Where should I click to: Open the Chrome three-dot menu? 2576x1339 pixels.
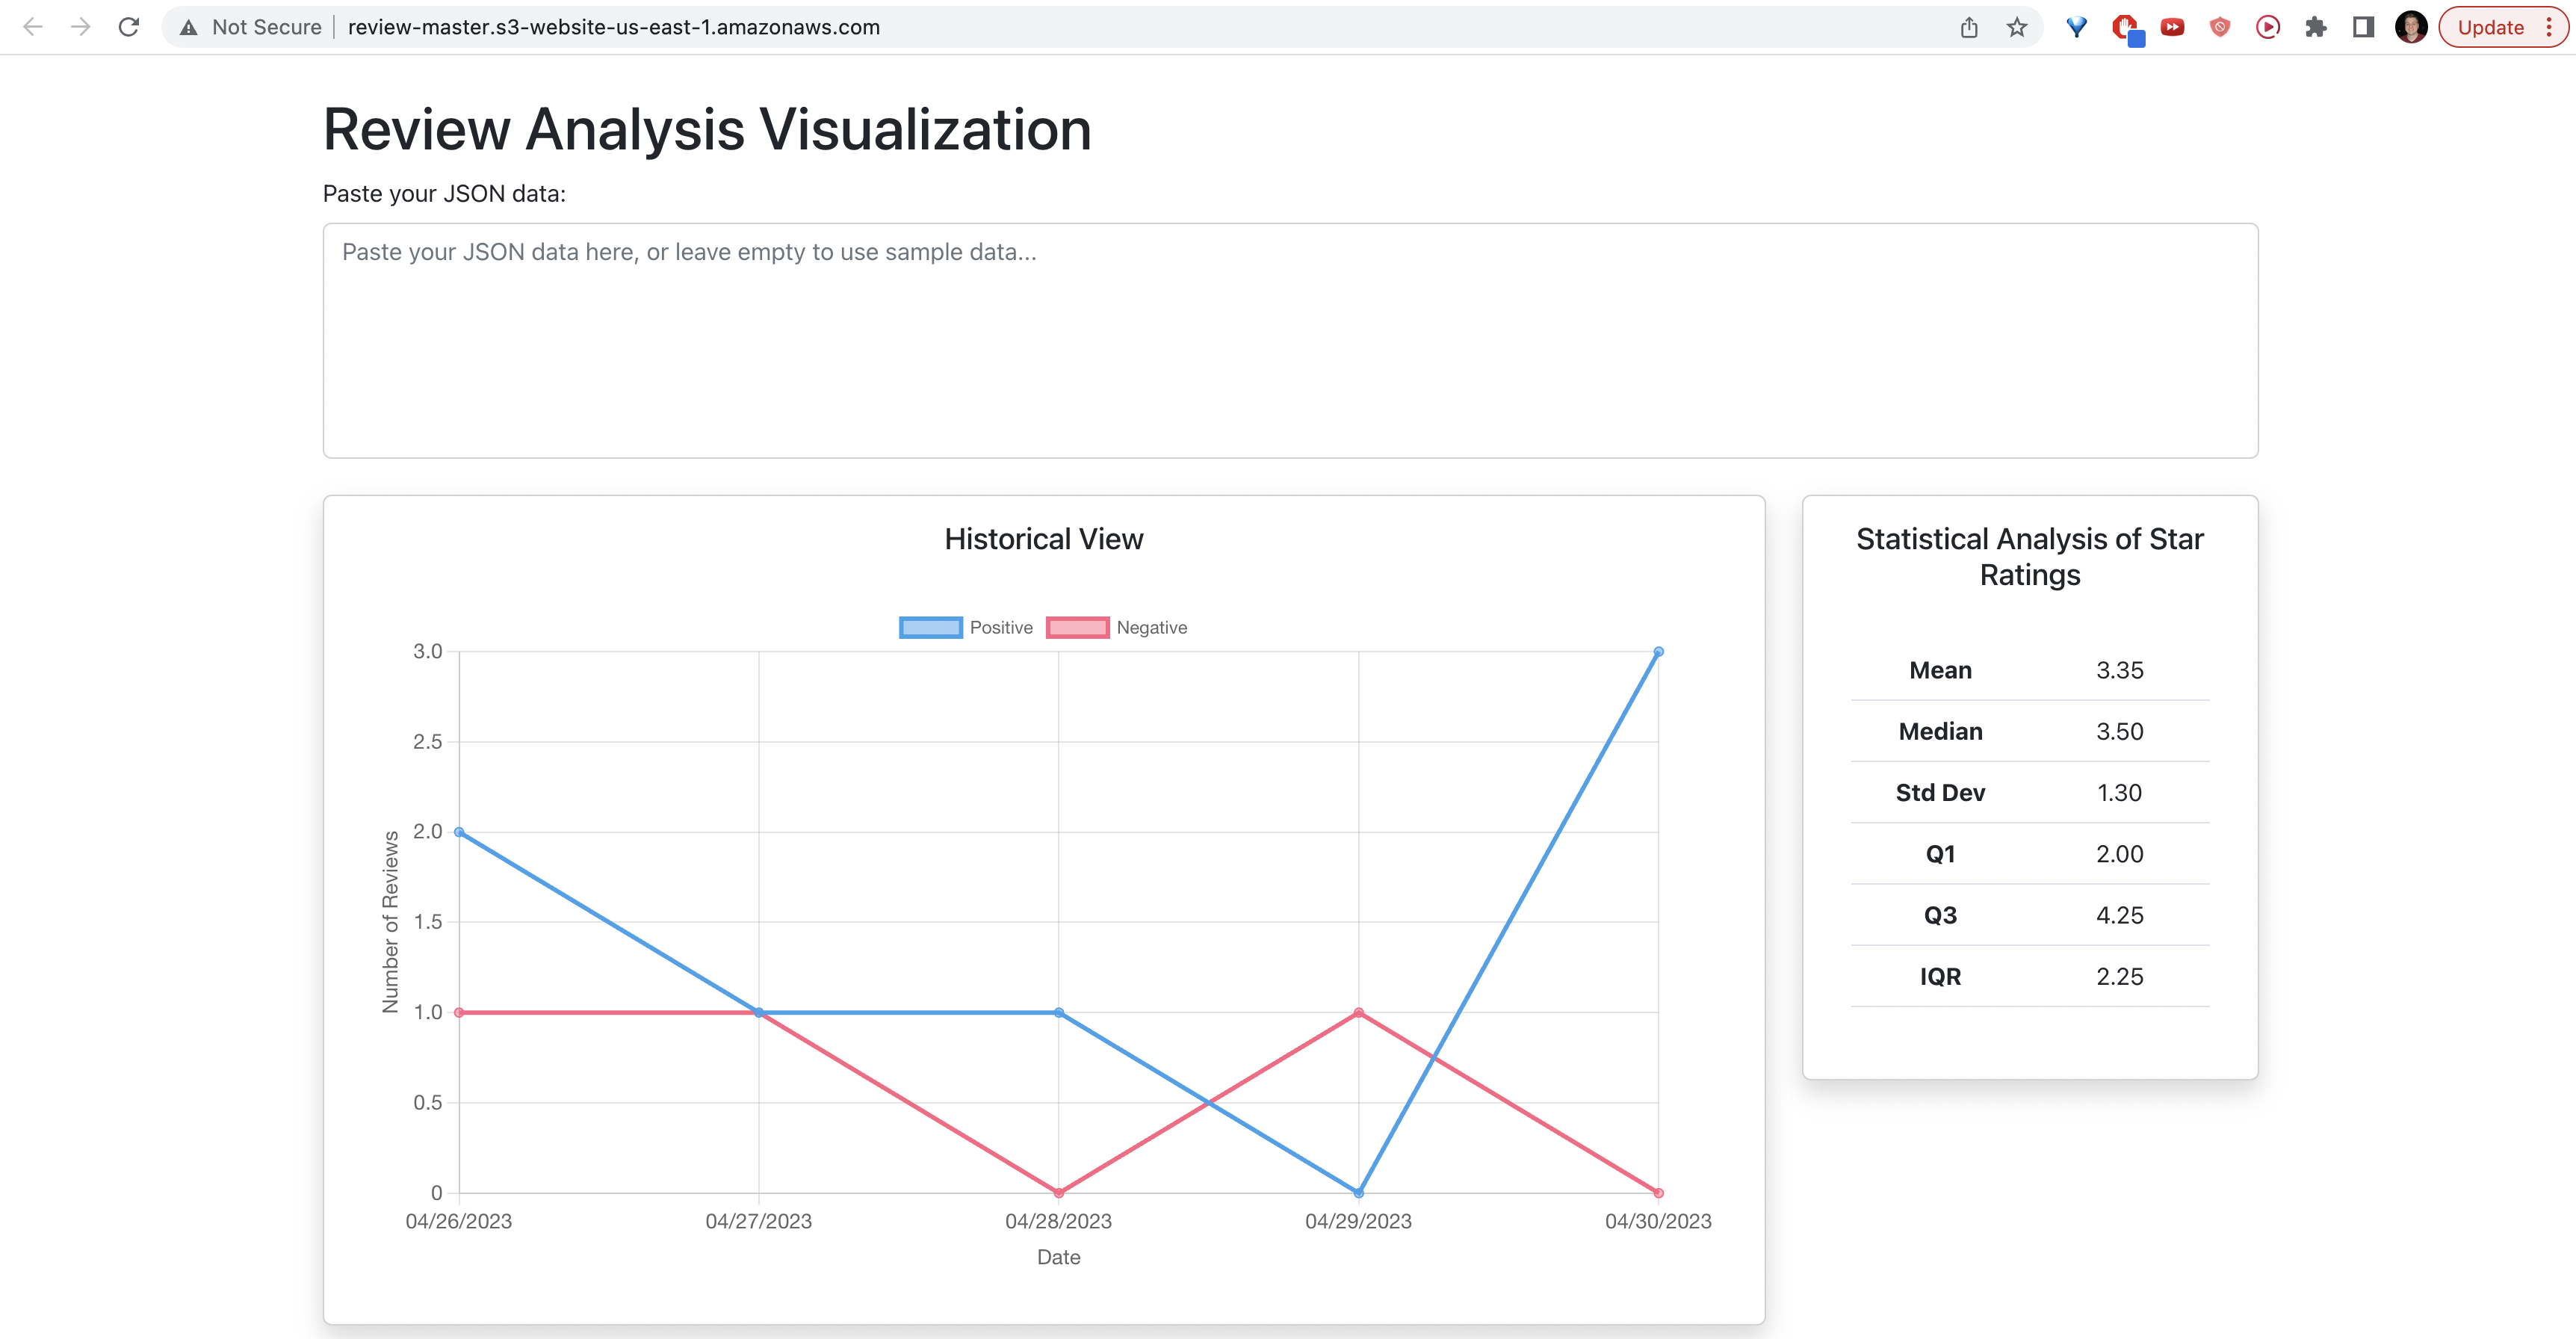[x=2549, y=27]
